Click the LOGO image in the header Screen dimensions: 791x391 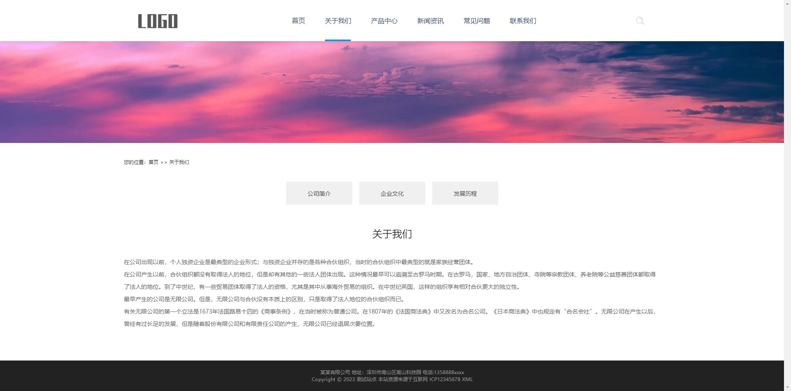point(159,21)
